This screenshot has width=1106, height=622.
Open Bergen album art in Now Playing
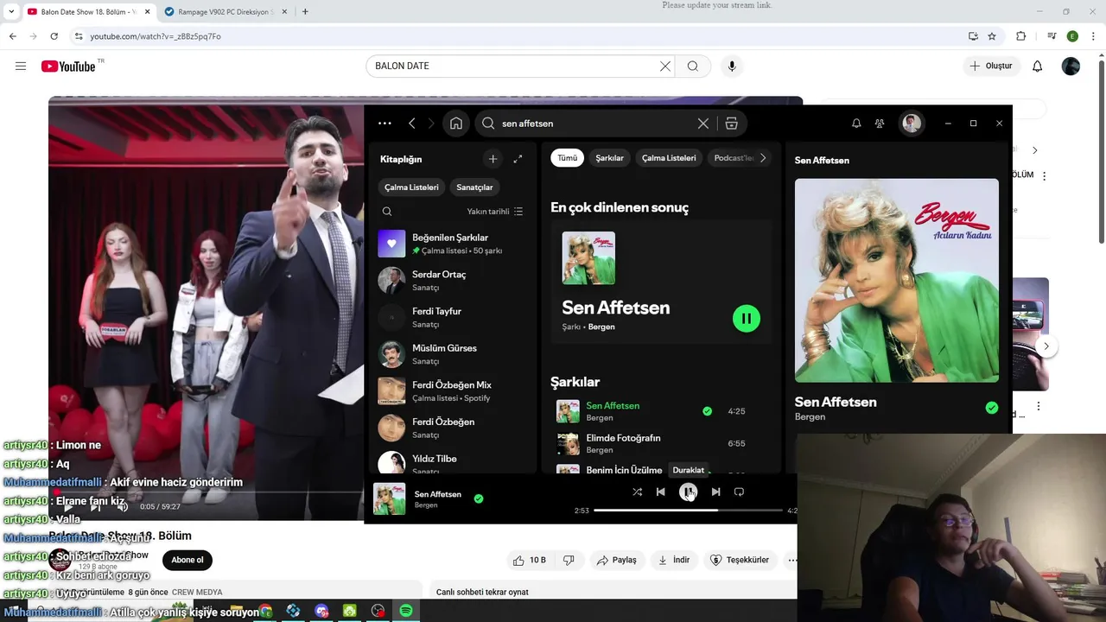click(897, 281)
